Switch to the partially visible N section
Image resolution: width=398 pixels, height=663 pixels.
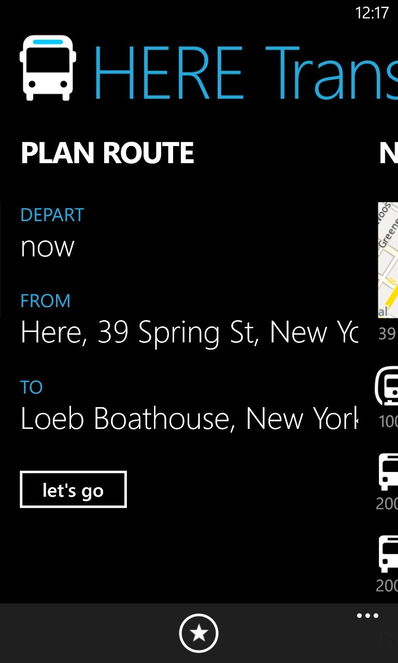coord(388,153)
